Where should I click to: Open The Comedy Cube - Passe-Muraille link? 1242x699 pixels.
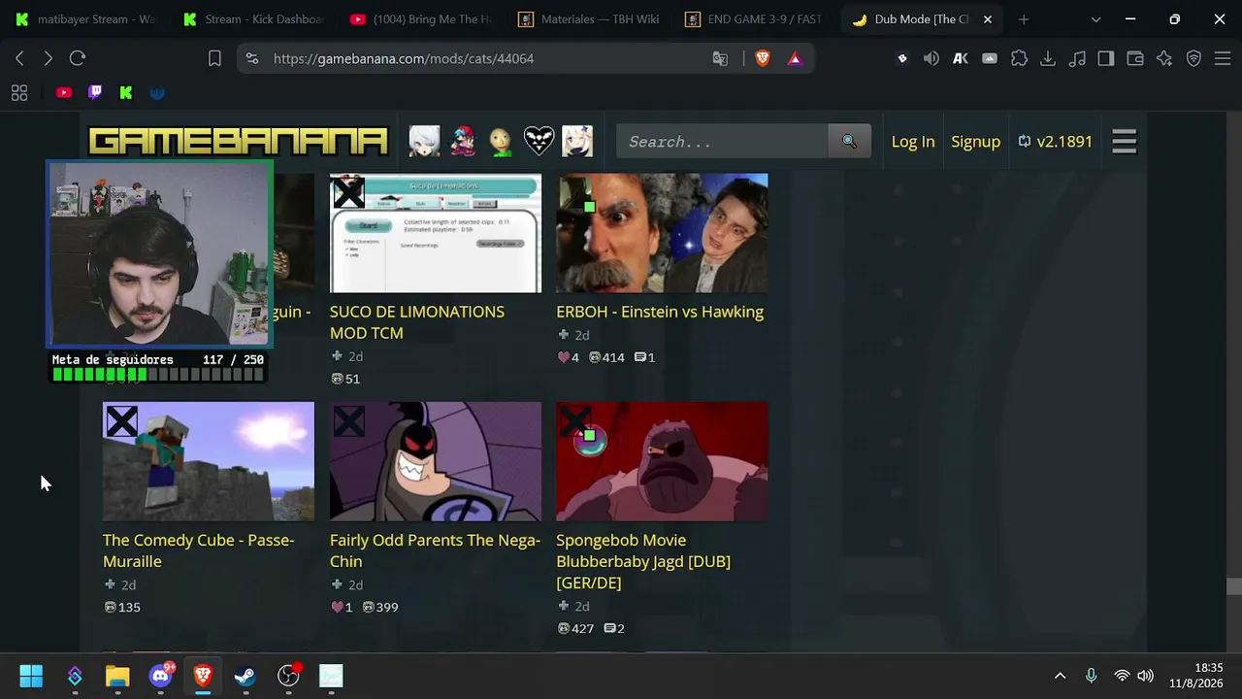pyautogui.click(x=198, y=550)
